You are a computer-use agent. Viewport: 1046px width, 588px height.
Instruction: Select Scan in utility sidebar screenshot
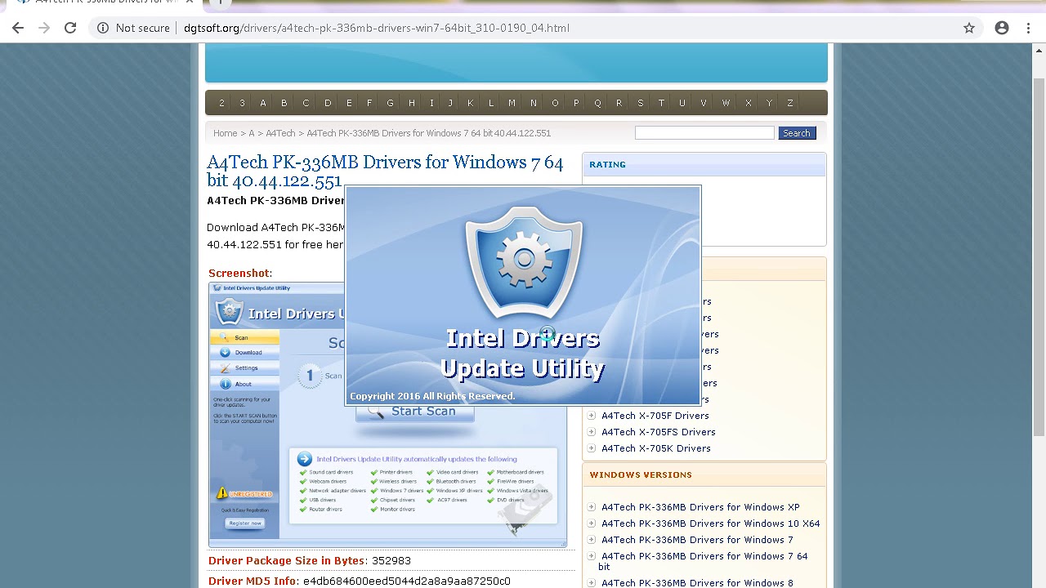point(244,337)
